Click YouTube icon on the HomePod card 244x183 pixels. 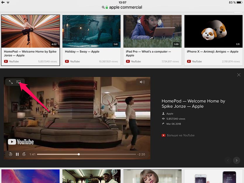pyautogui.click(x=6, y=61)
